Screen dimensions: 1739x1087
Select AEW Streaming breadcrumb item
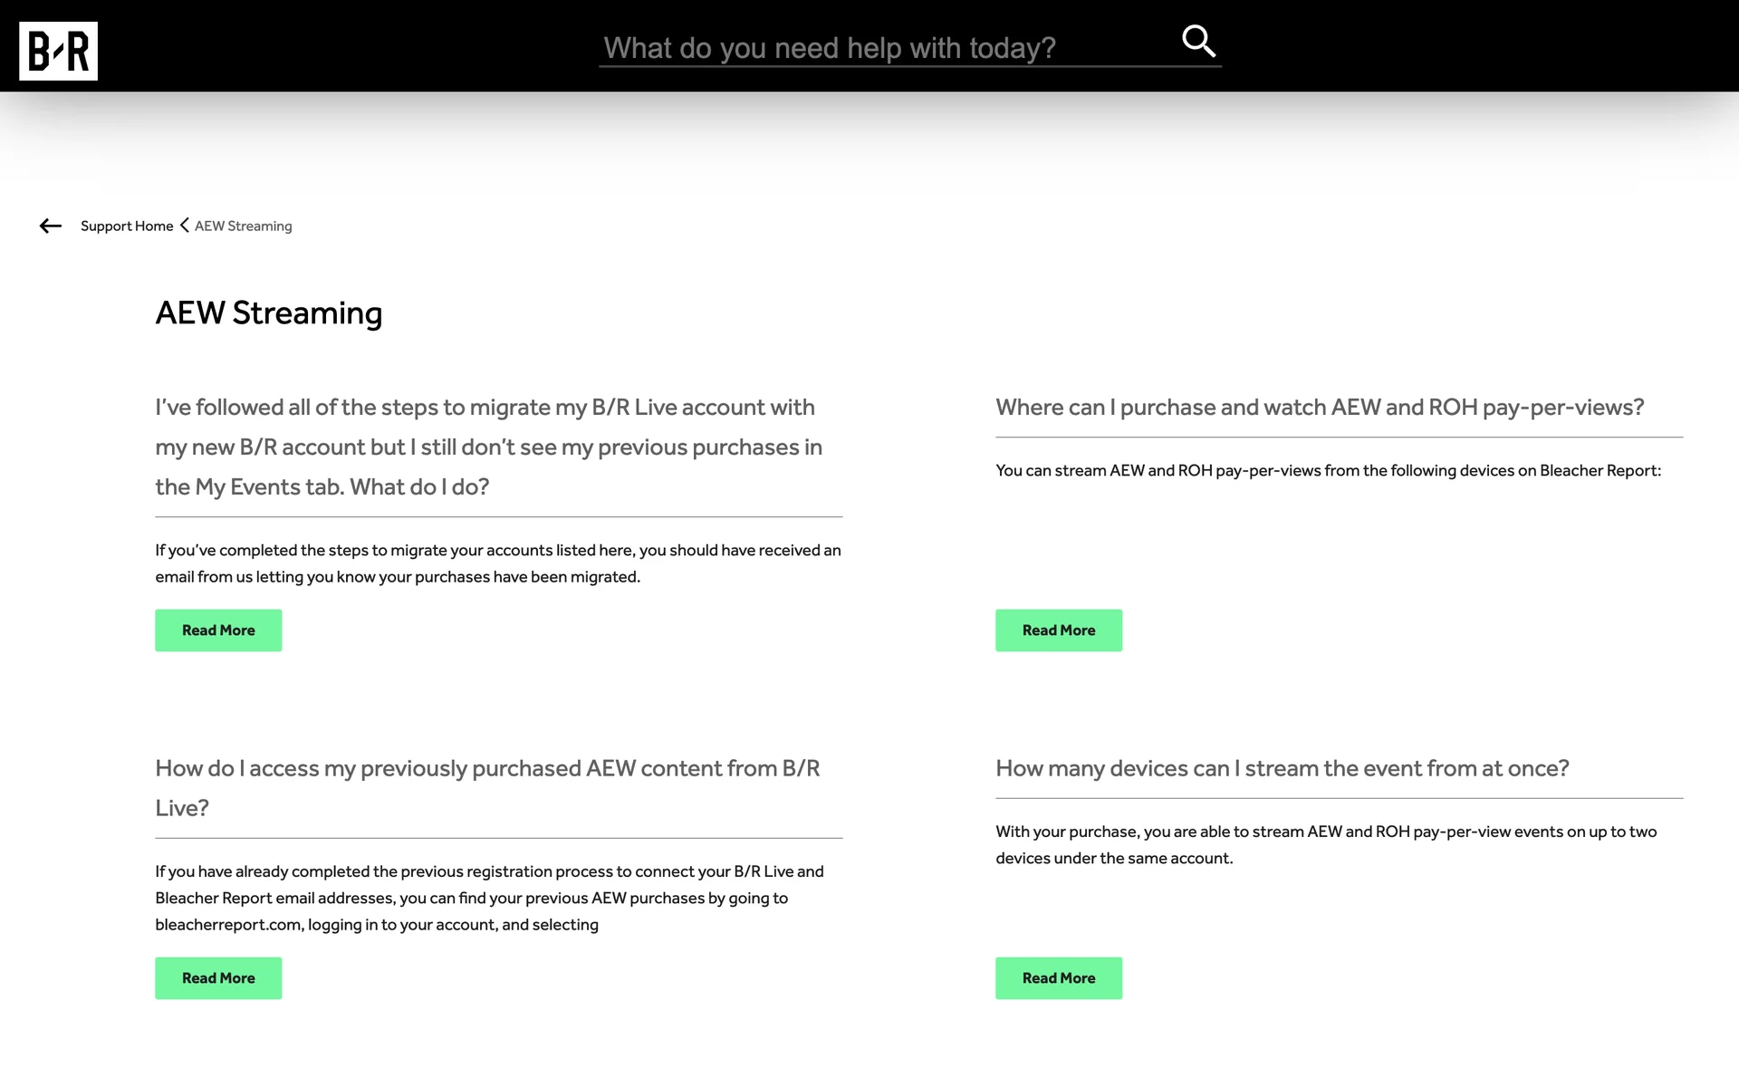[x=243, y=226]
